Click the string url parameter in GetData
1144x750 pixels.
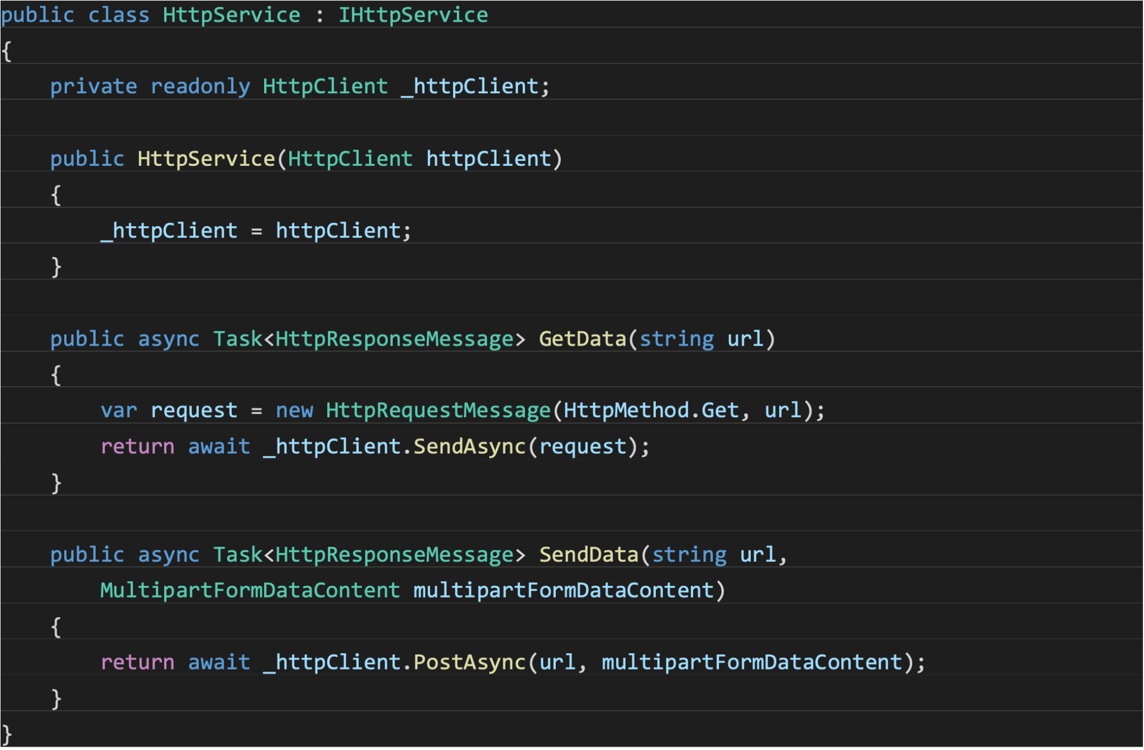pyautogui.click(x=702, y=338)
